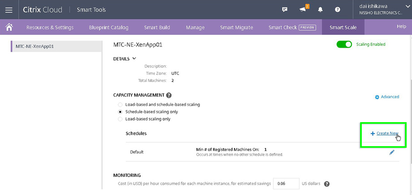This screenshot has height=195, width=412.
Task: Open the announcements megaphone icon
Action: click(x=303, y=9)
